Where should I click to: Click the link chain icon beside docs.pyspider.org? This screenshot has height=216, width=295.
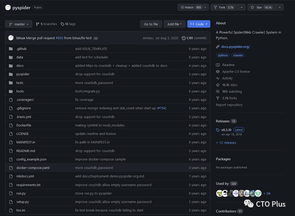(218, 47)
